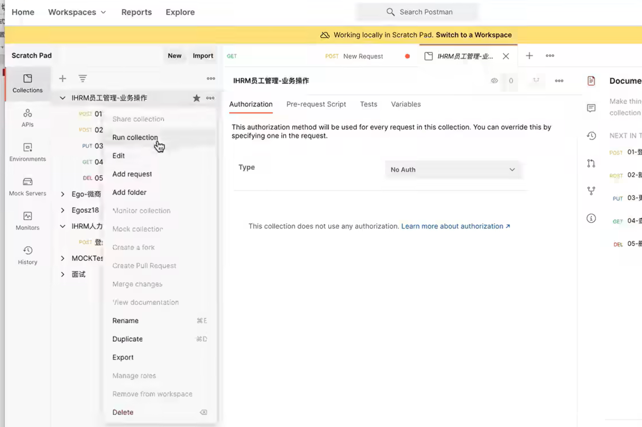Open the Monitors sidebar panel
This screenshot has height=427, width=642.
[x=27, y=221]
